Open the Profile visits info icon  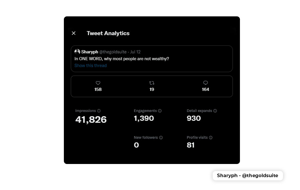(x=211, y=137)
